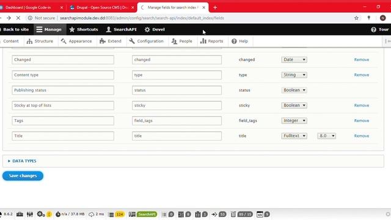This screenshot has width=391, height=220.
Task: Click the browser address bar URL
Action: click(x=142, y=18)
